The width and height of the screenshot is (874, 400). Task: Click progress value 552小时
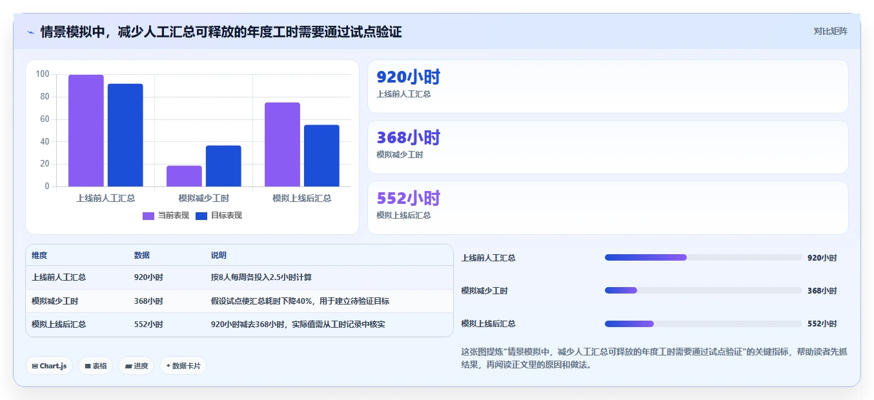[x=822, y=324]
